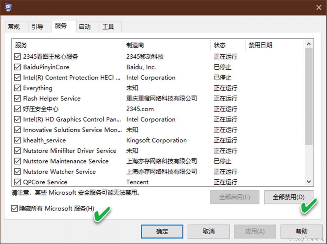Toggle Intel(R) HD Graphics Control Panel checkbox

[x=17, y=119]
